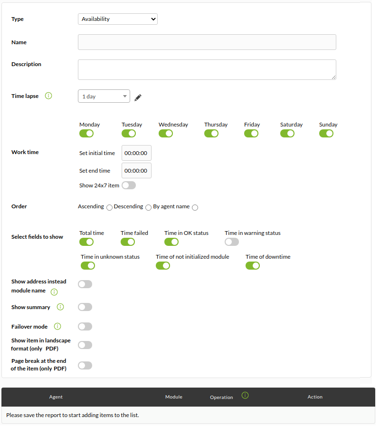Click the Operation column info icon
The height and width of the screenshot is (428, 380).
(245, 395)
